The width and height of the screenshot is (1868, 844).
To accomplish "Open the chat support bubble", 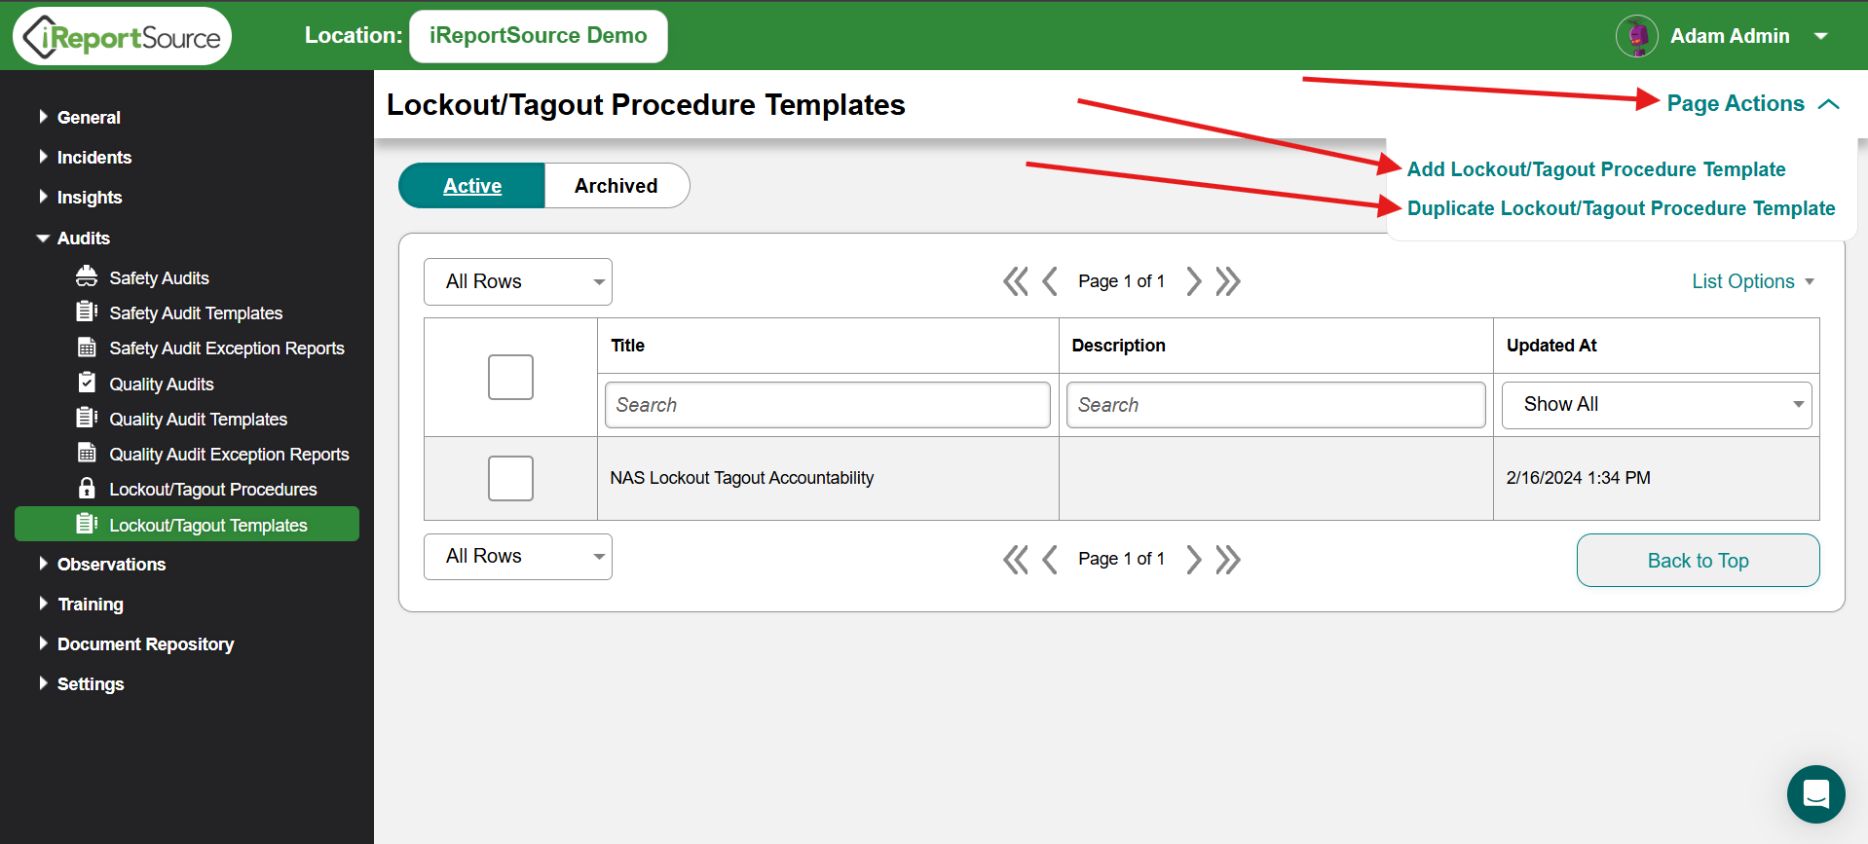I will pyautogui.click(x=1815, y=794).
